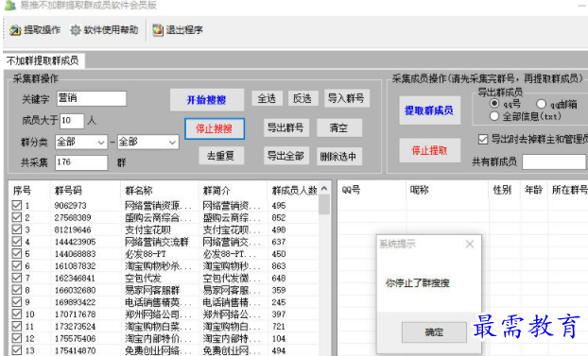Click the 性别 column header

pos(502,190)
